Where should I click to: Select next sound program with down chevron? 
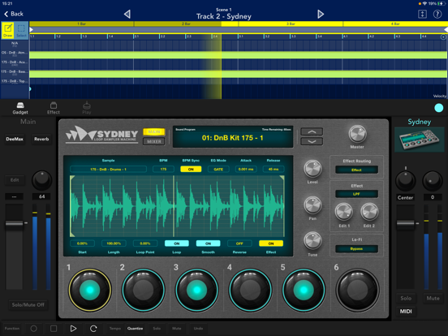(312, 141)
